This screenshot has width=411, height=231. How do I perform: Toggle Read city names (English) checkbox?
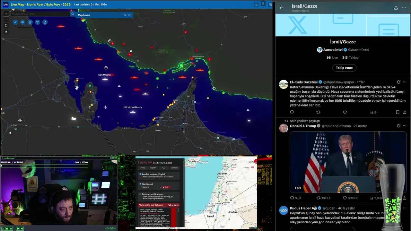[x=140, y=174]
